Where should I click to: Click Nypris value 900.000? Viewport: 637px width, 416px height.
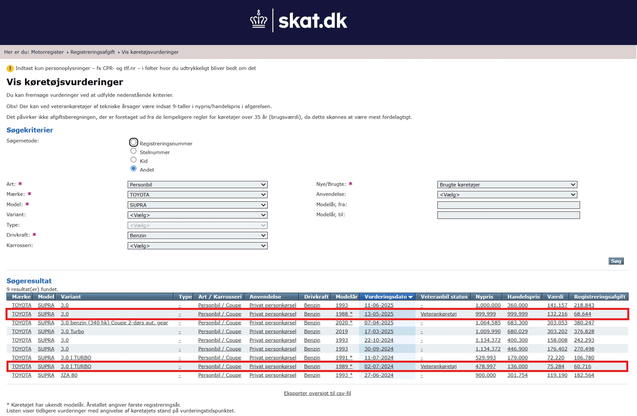[485, 375]
